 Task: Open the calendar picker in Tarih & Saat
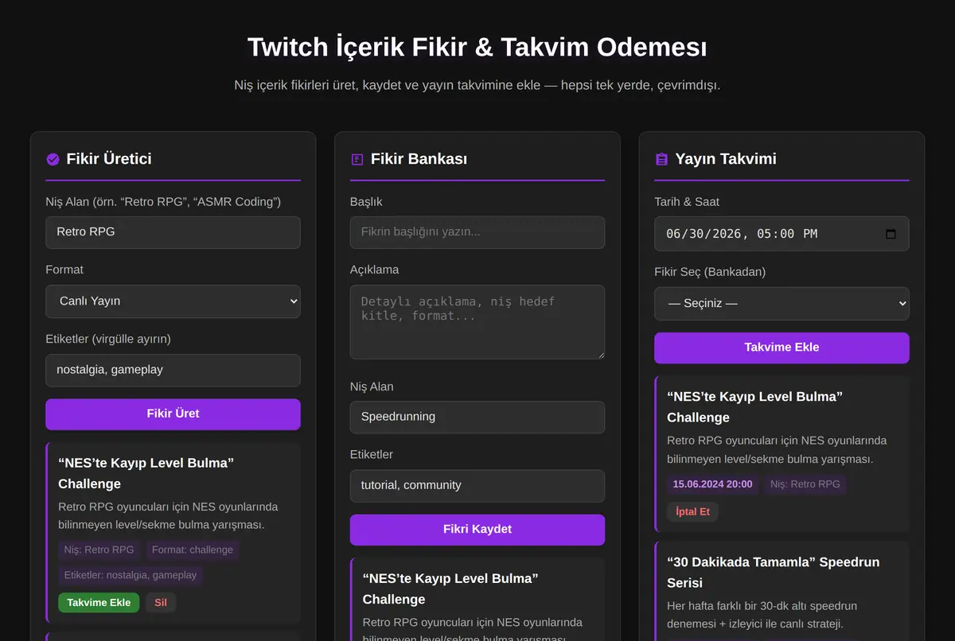[891, 234]
